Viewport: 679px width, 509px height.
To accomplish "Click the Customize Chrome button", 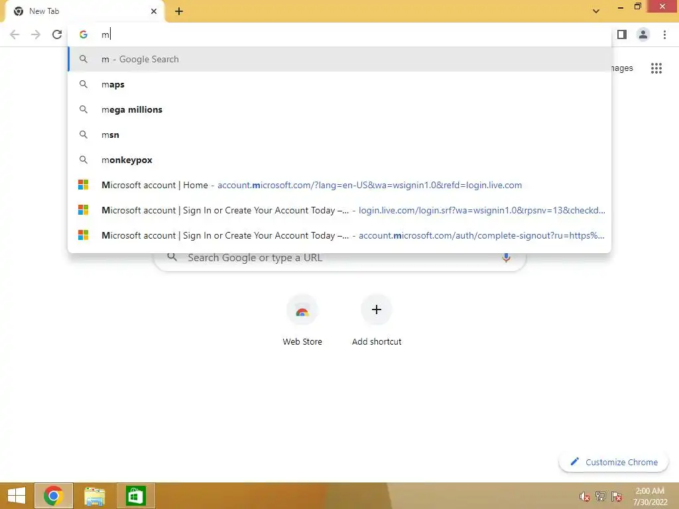I will click(613, 462).
